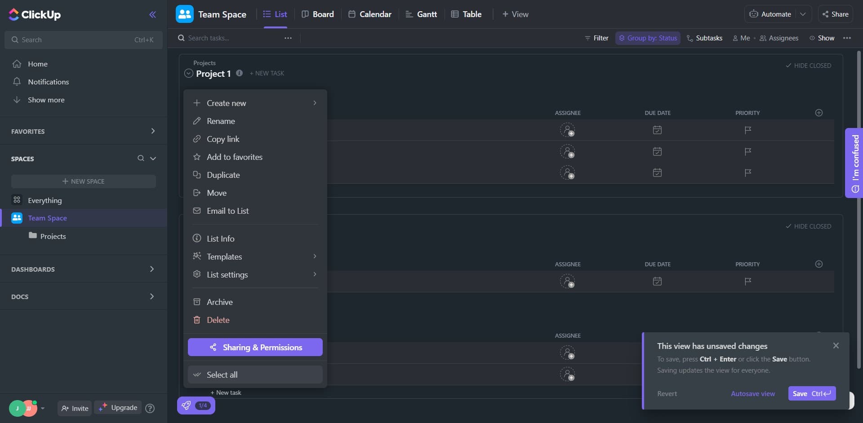Click the Autosave view link
The image size is (863, 423).
[752, 394]
